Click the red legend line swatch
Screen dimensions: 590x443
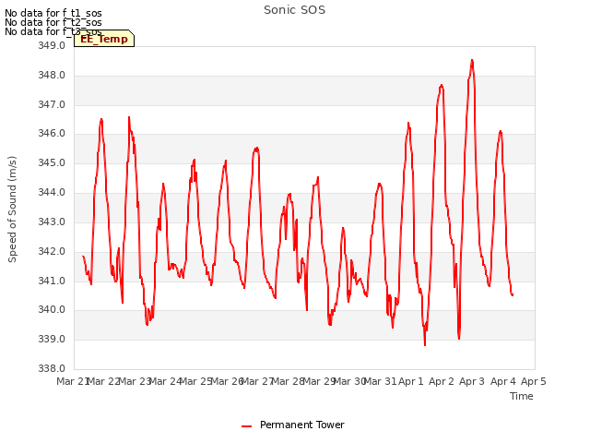coord(246,426)
